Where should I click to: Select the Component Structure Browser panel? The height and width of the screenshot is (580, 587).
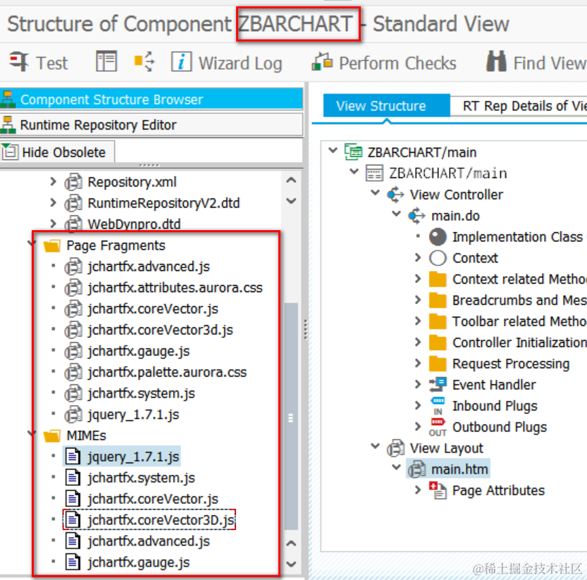click(x=152, y=99)
